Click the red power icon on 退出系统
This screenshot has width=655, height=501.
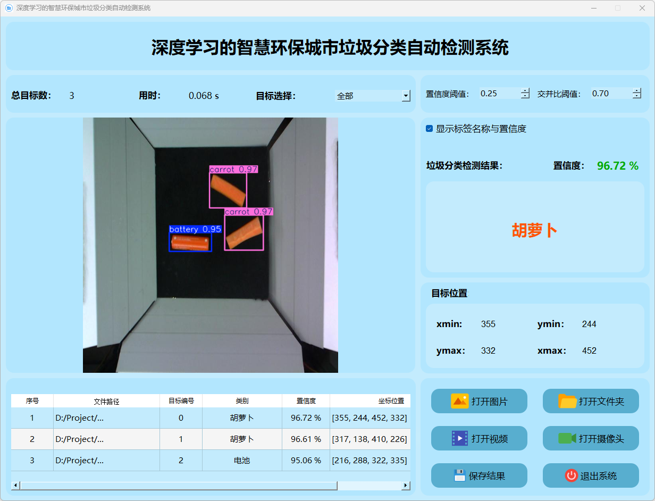point(571,475)
